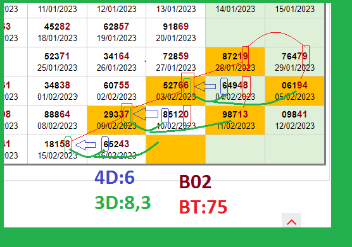Click the red BT:75 text

click(x=203, y=207)
